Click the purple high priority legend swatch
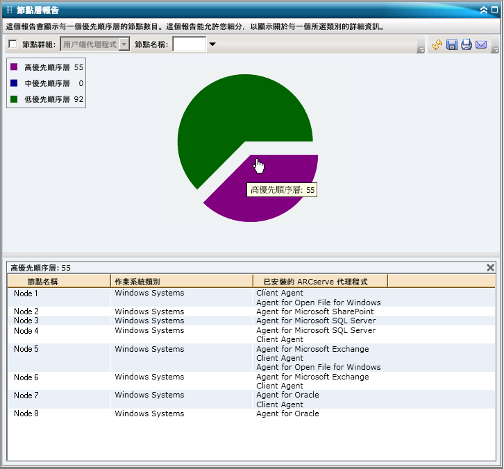 click(14, 67)
